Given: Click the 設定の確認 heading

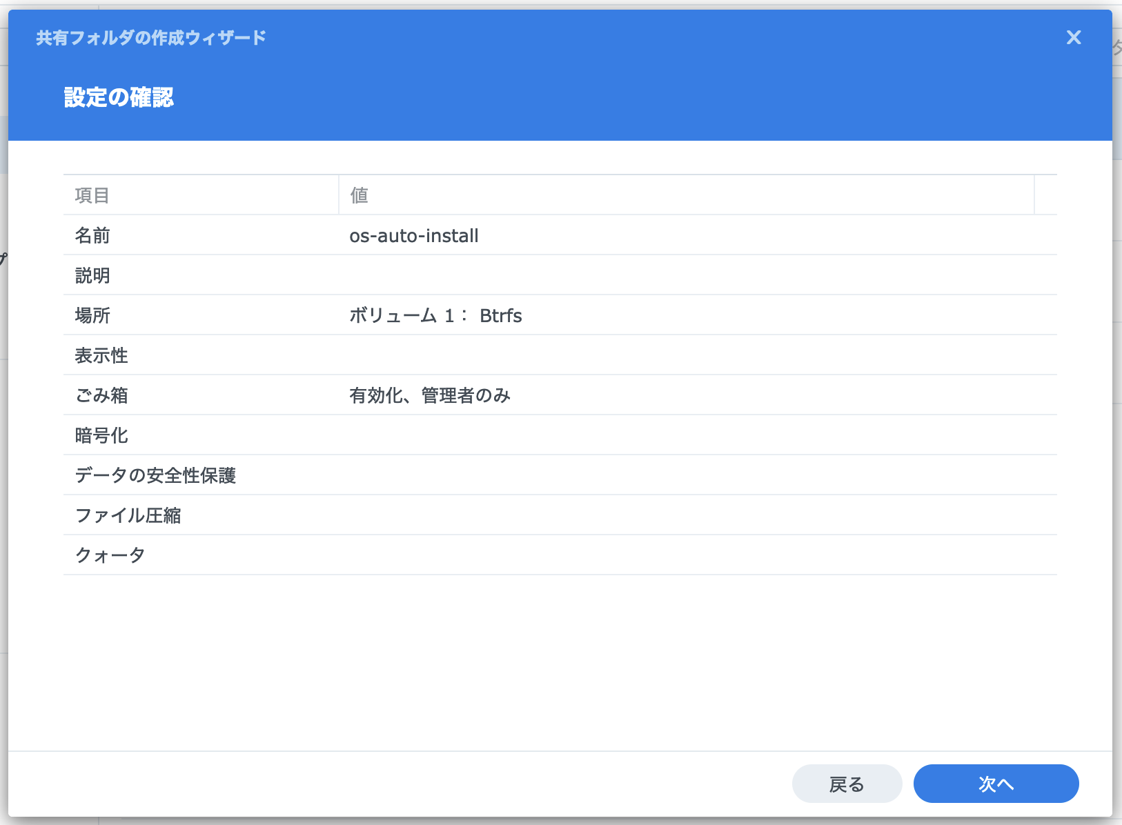Looking at the screenshot, I should [x=120, y=98].
